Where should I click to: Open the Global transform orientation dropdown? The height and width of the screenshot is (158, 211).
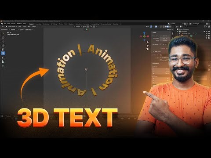tap(78, 27)
